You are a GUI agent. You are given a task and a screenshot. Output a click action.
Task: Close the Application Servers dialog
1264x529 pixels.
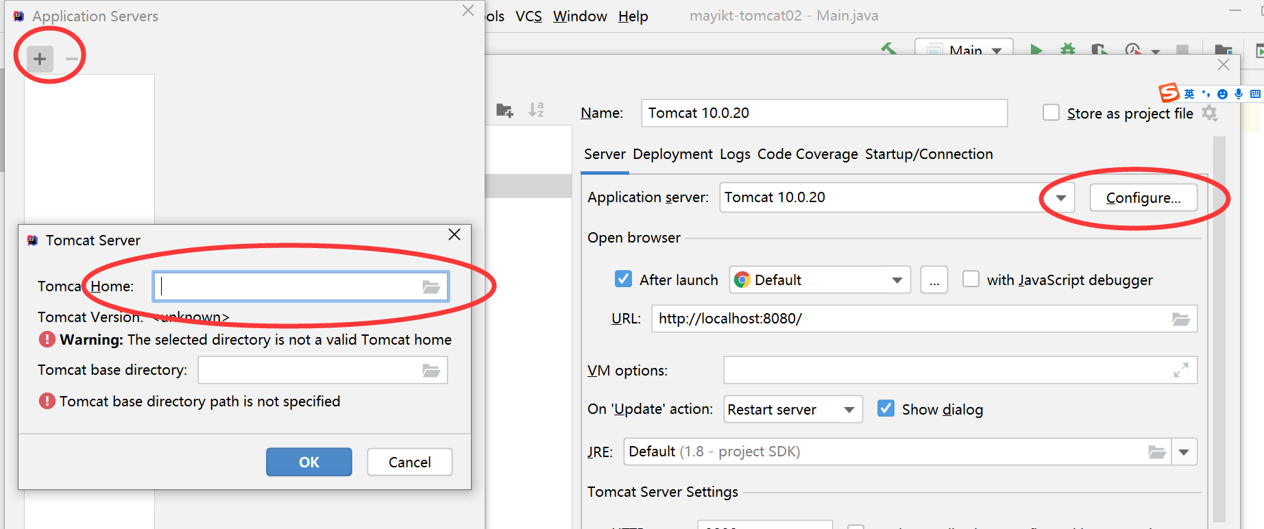click(x=468, y=10)
